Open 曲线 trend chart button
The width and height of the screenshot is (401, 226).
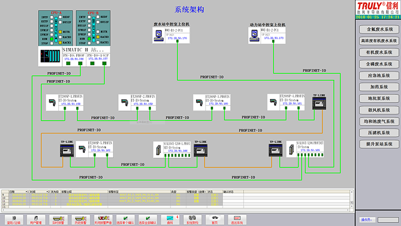[170, 219]
